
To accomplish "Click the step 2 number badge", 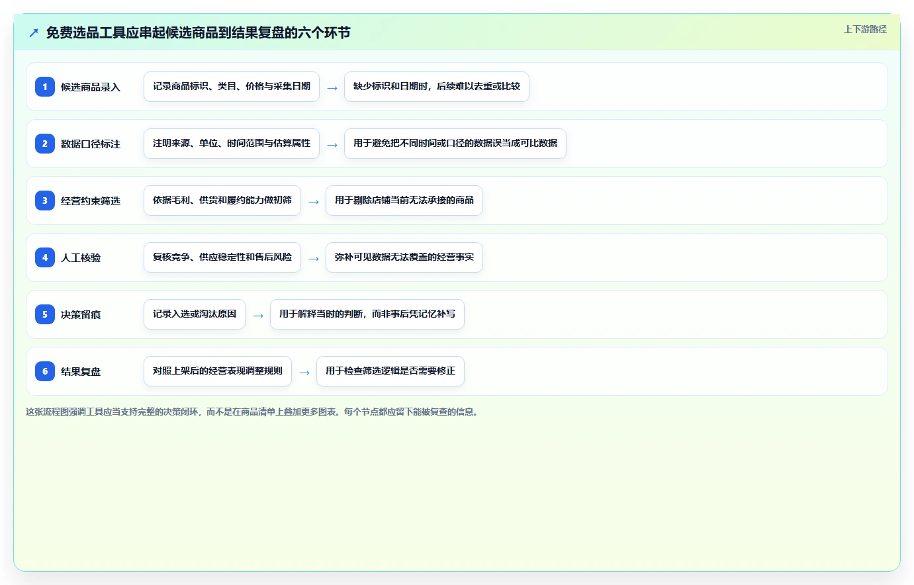I will [45, 144].
